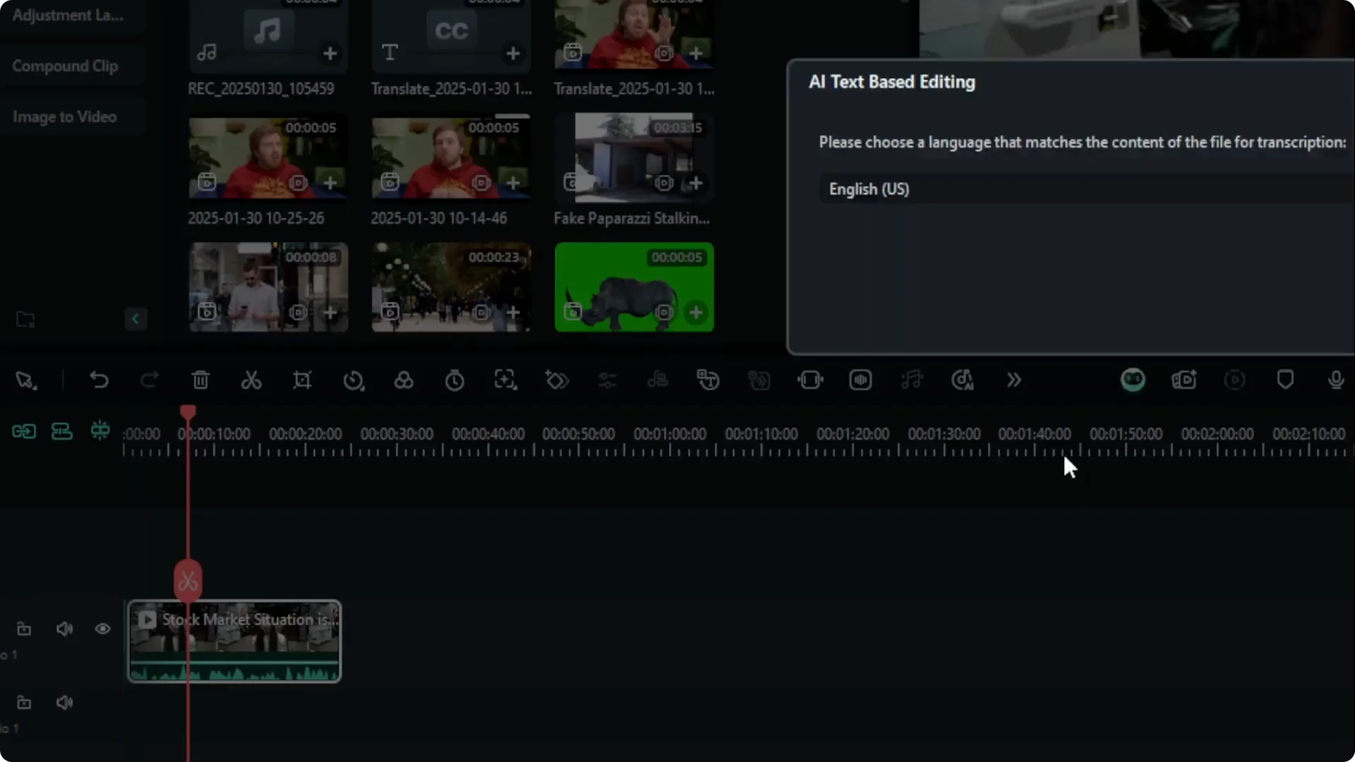Mute the first video track
Screen dimensions: 1355x762
coord(64,629)
